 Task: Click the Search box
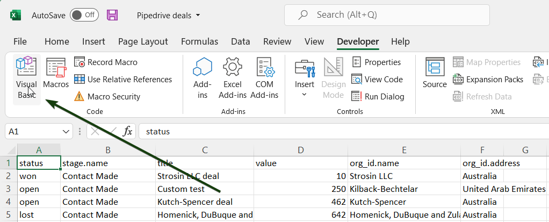387,15
